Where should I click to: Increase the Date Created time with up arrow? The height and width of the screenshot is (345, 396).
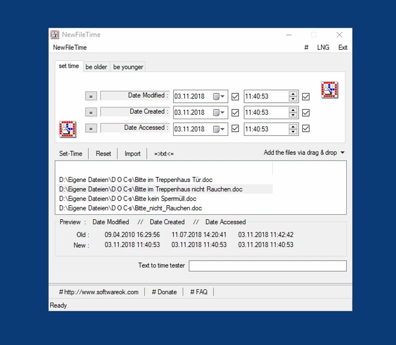click(293, 110)
